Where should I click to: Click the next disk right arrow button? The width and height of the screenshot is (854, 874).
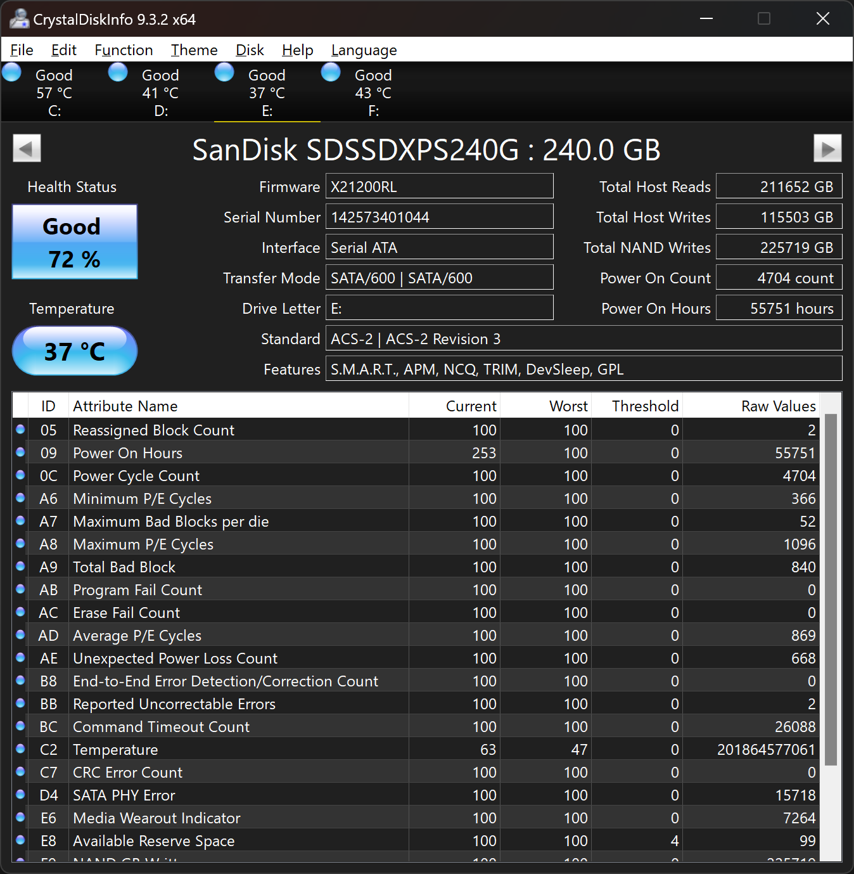[827, 149]
